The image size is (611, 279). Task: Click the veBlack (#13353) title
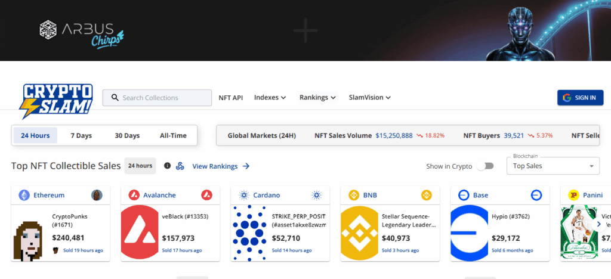[185, 216]
